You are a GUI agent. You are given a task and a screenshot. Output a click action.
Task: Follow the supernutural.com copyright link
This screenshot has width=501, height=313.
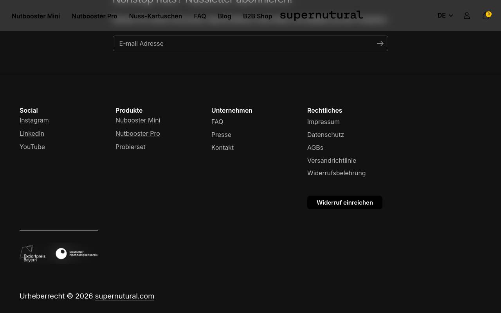[124, 296]
